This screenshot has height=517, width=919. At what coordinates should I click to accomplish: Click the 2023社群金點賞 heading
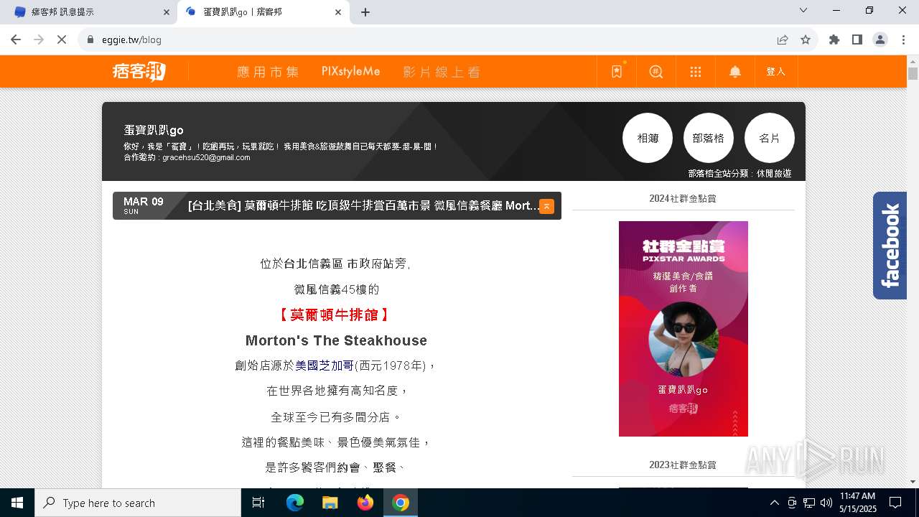(683, 465)
